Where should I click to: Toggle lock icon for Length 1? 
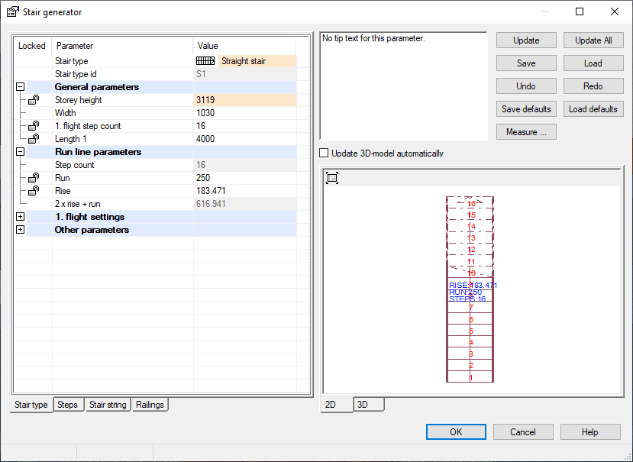coord(34,139)
